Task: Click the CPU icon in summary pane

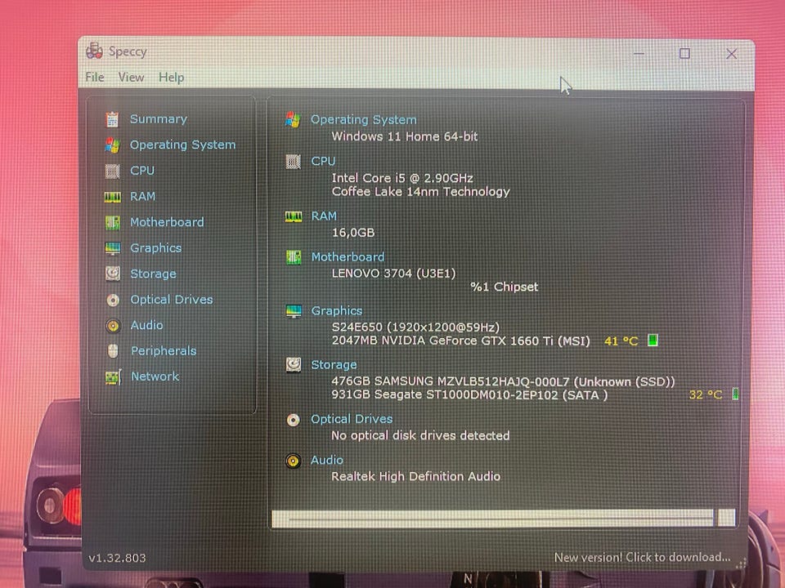Action: click(x=293, y=162)
